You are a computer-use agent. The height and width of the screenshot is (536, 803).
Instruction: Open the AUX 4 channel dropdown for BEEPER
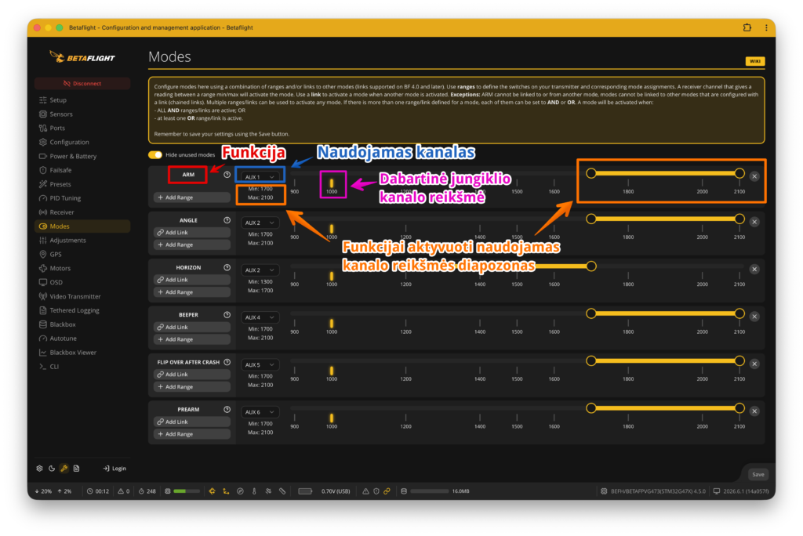click(x=260, y=317)
